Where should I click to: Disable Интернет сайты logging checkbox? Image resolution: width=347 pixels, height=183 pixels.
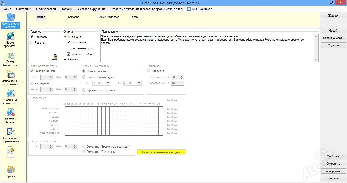[x=68, y=54]
